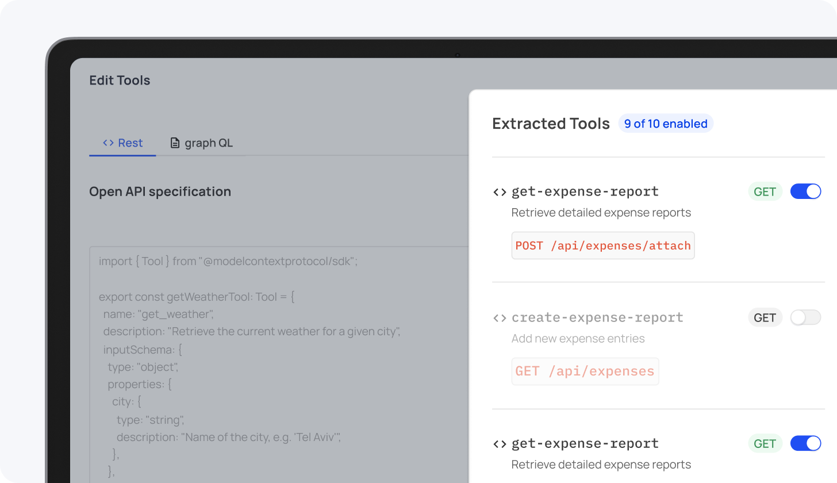Turn off the bottom get-expense-report toggle
The width and height of the screenshot is (837, 483).
click(x=805, y=443)
